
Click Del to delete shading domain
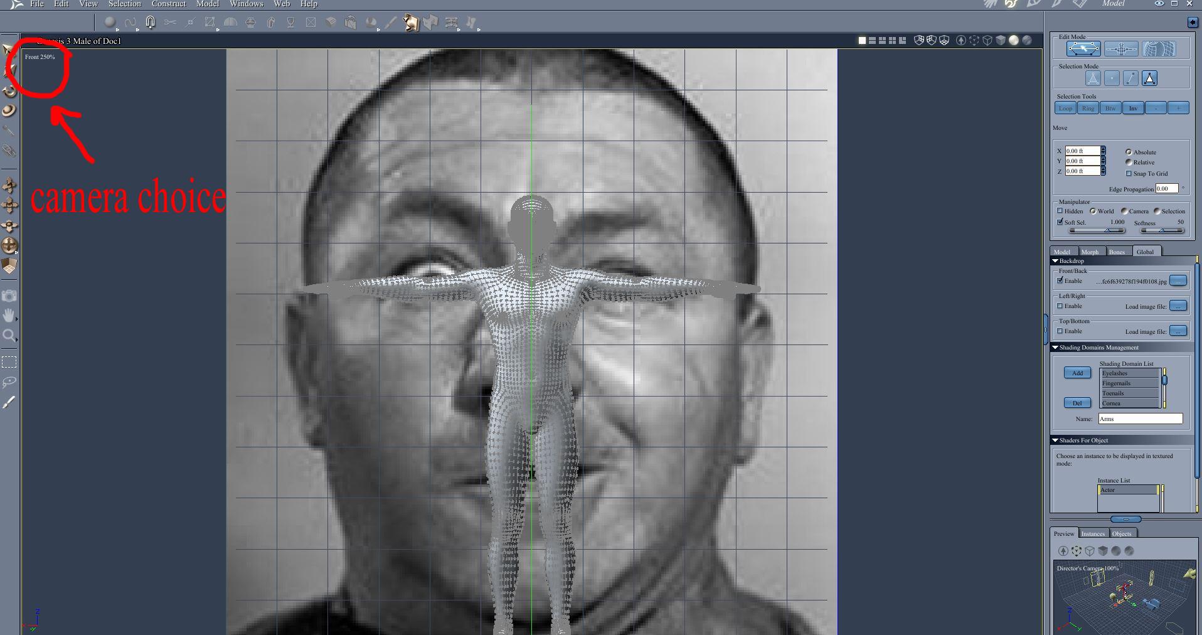pos(1077,403)
